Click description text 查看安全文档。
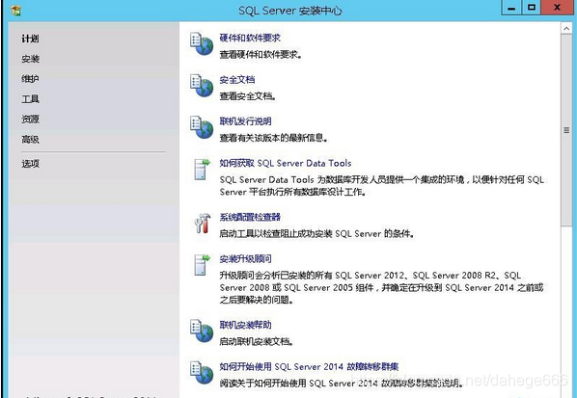This screenshot has width=577, height=398. (248, 96)
